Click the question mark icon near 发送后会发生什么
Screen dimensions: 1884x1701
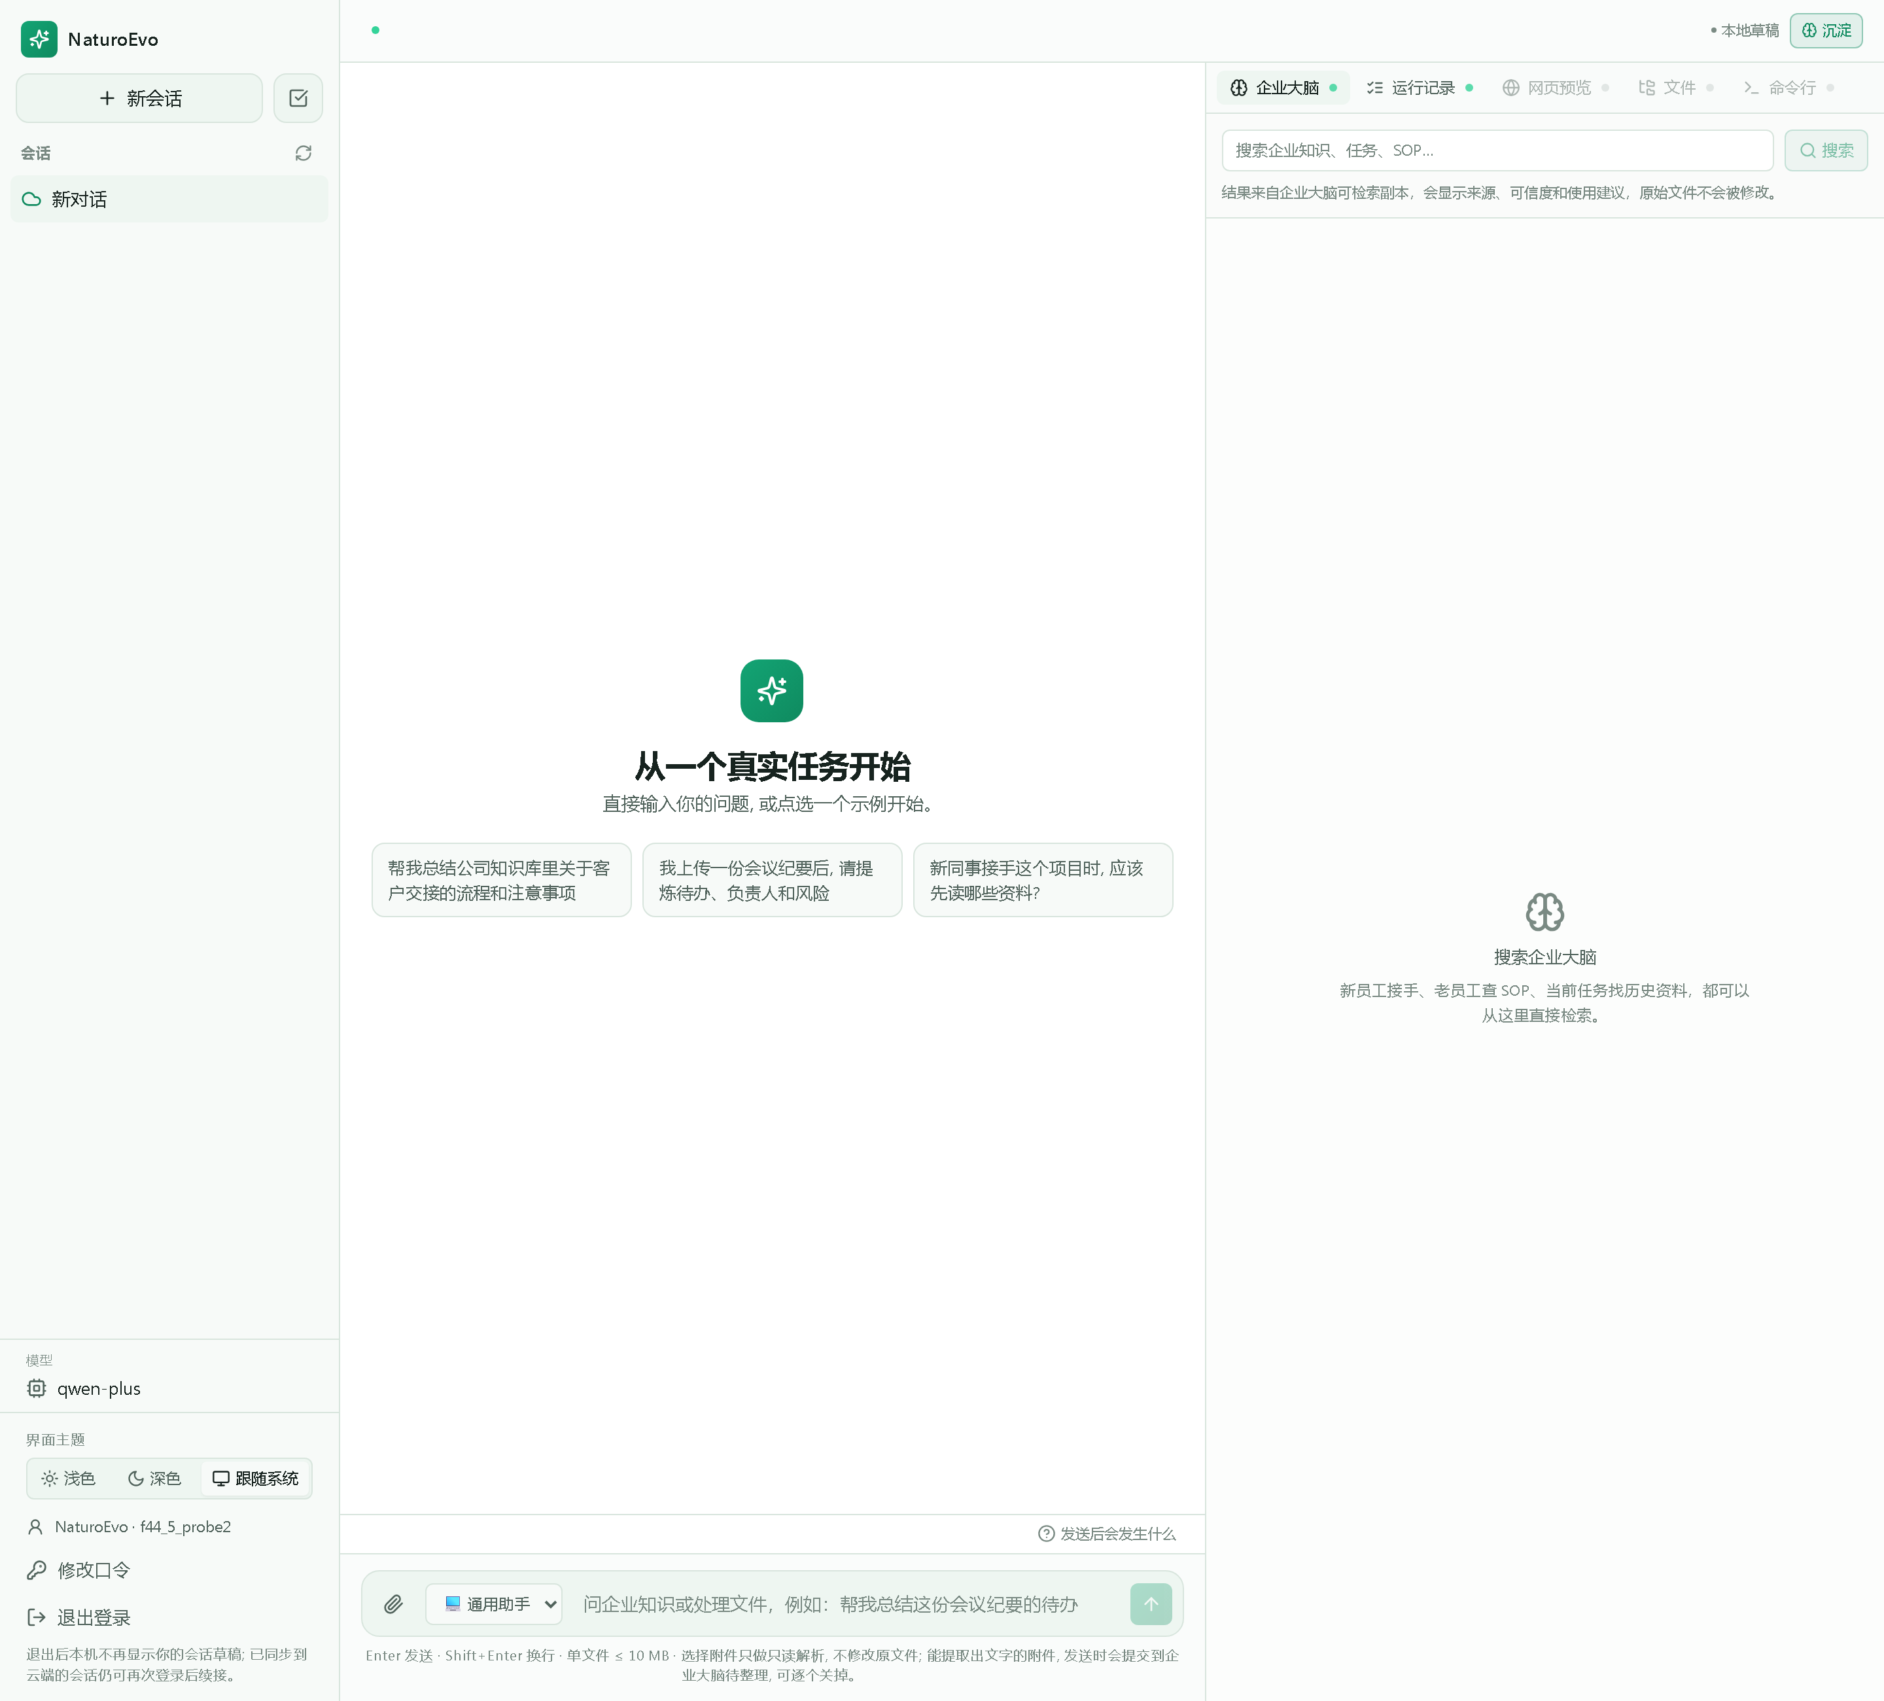coord(1047,1534)
